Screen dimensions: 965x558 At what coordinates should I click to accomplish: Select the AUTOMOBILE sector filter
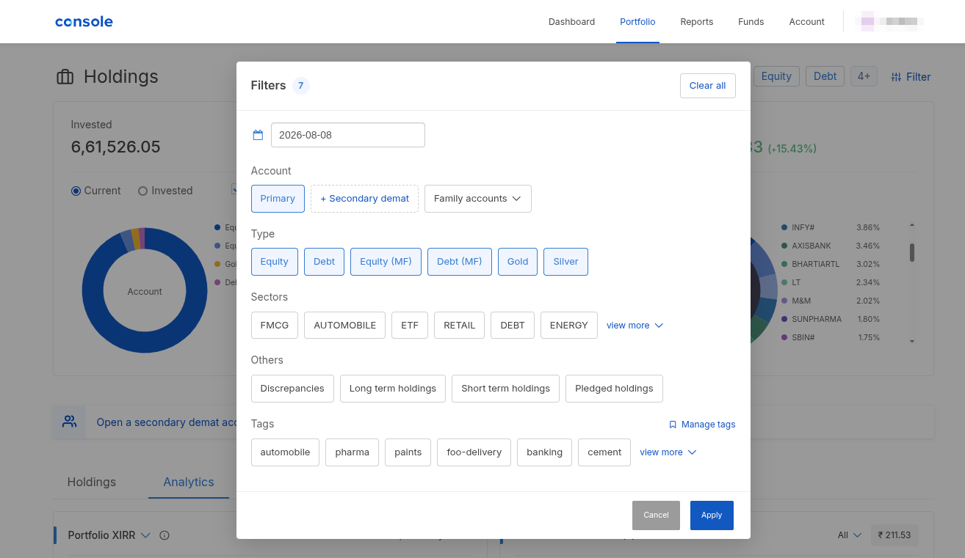pyautogui.click(x=345, y=326)
